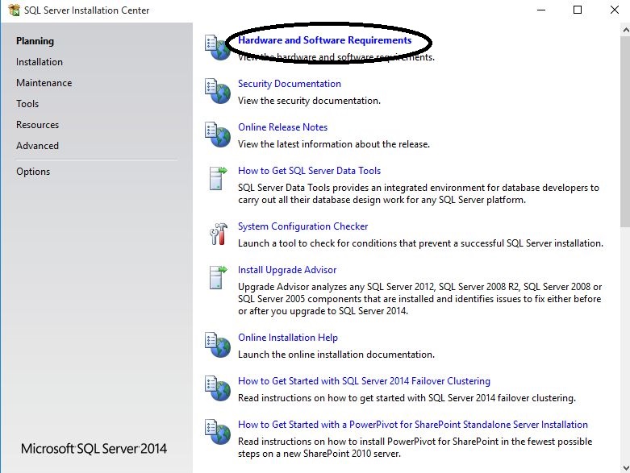Click the 'Launch a tool to check for conditions' description
Screen dimensions: 630x473
(420, 243)
